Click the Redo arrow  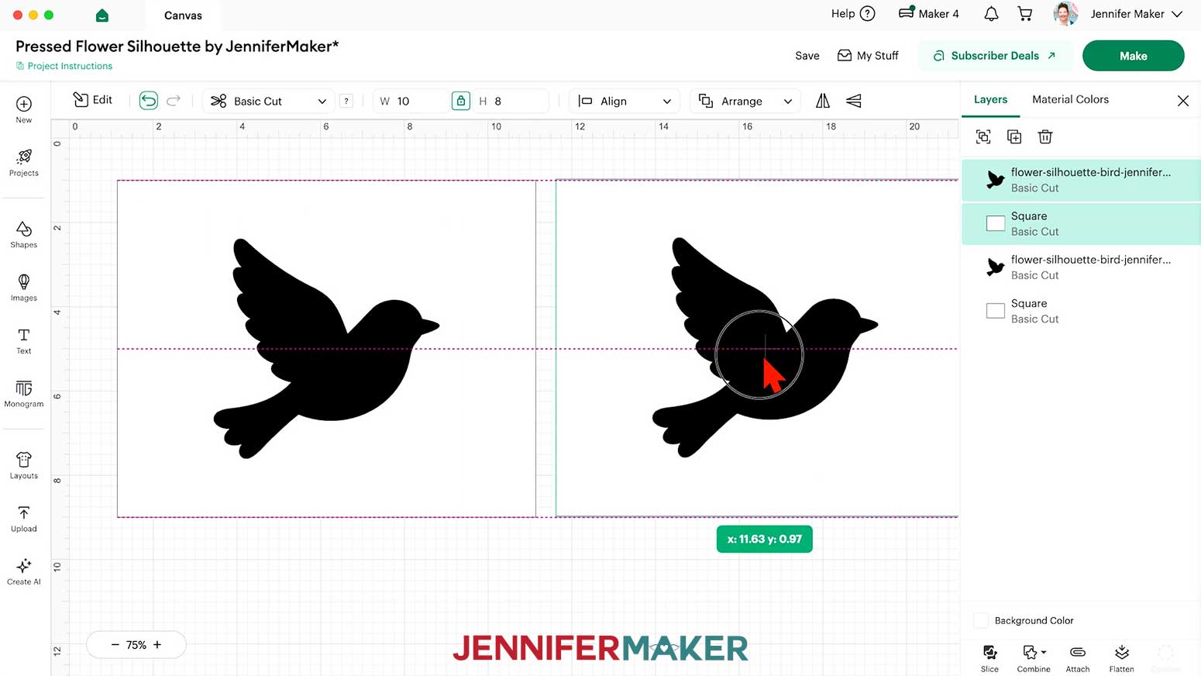coord(174,101)
